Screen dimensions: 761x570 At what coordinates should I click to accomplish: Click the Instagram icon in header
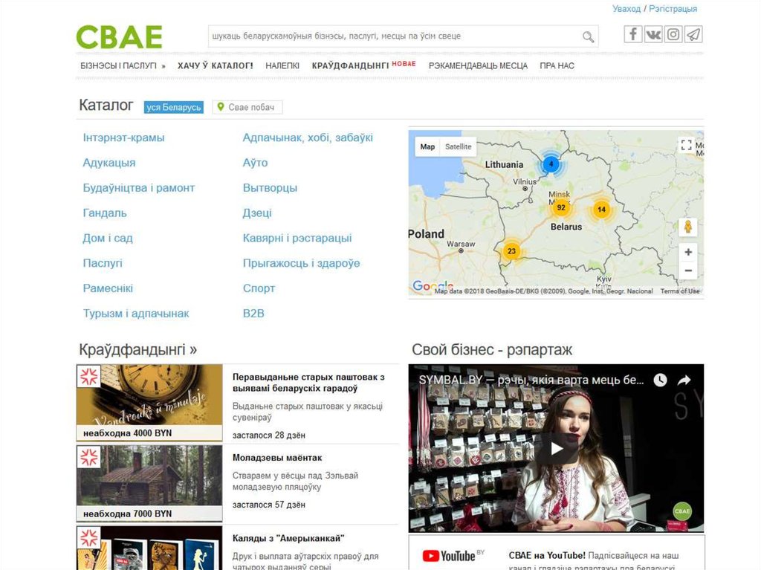tap(673, 34)
